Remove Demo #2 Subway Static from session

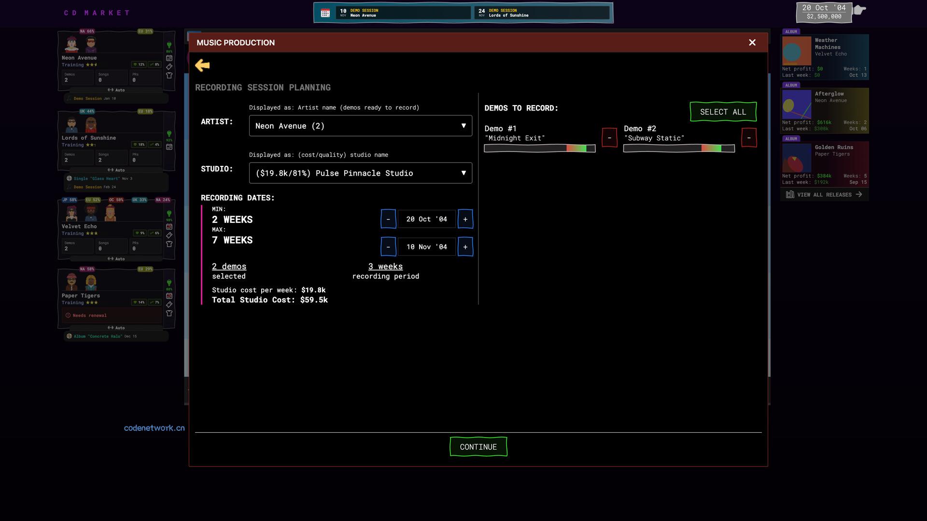coord(749,138)
